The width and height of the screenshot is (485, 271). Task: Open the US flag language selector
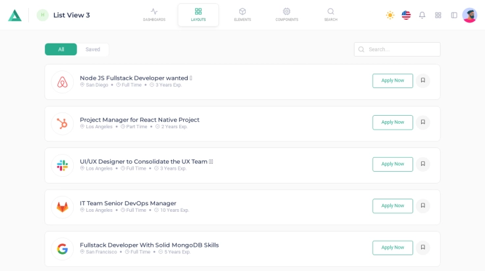click(406, 15)
